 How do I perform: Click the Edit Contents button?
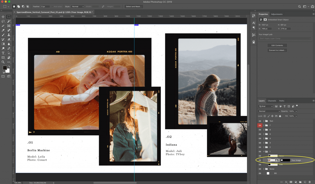(x=277, y=45)
